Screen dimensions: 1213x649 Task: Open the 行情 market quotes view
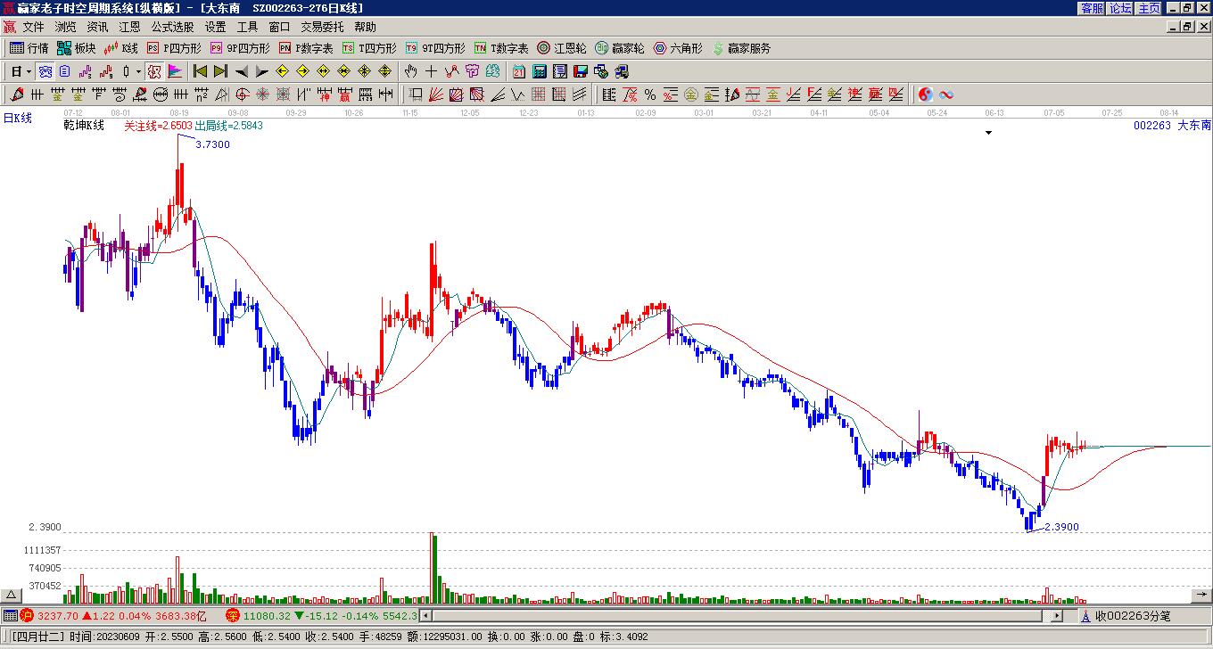[x=29, y=48]
